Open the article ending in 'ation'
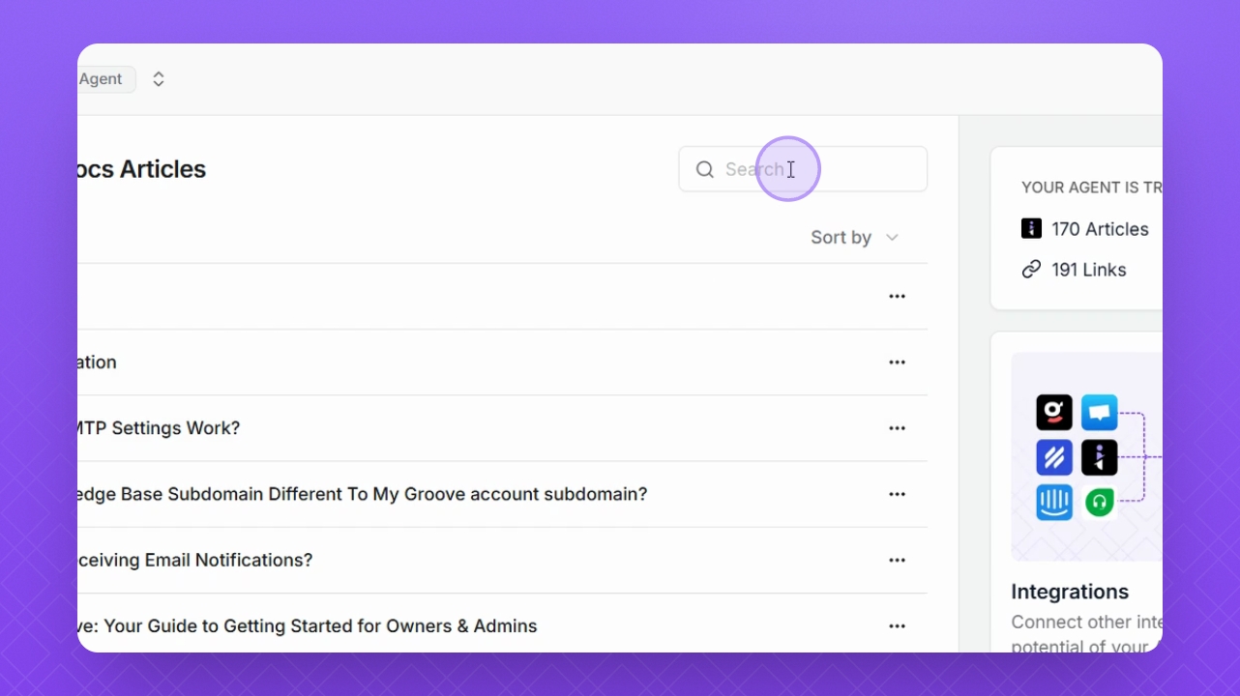This screenshot has height=696, width=1240. pyautogui.click(x=97, y=362)
